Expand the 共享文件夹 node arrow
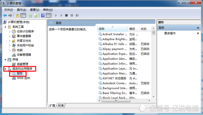The width and height of the screenshot is (203, 115). (x=10, y=41)
